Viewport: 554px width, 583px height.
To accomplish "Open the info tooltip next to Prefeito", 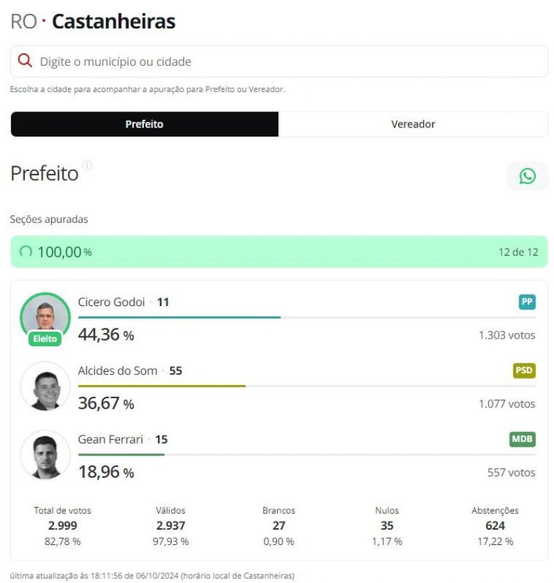I will coord(86,165).
